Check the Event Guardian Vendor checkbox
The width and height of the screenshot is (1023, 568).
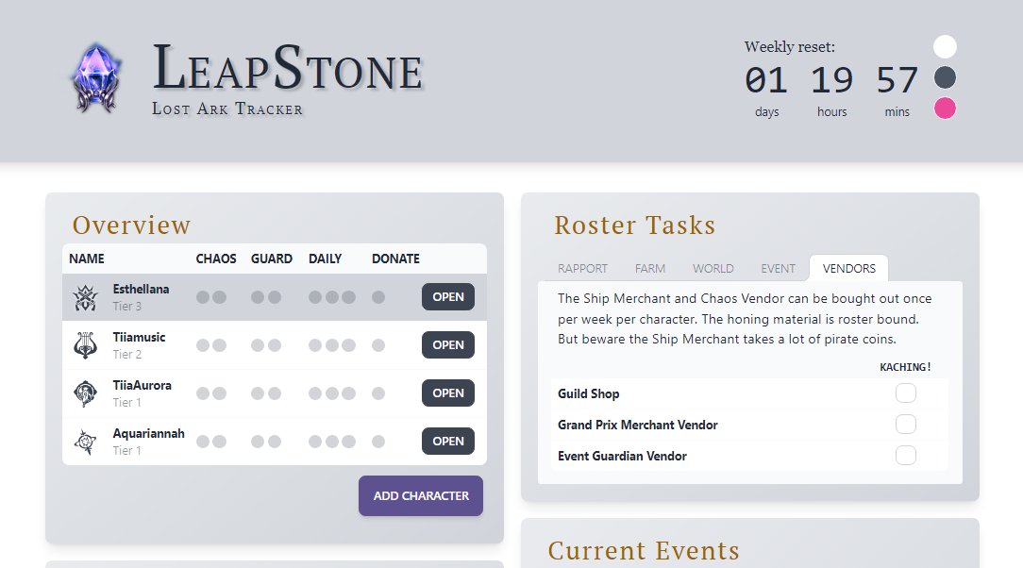coord(906,455)
